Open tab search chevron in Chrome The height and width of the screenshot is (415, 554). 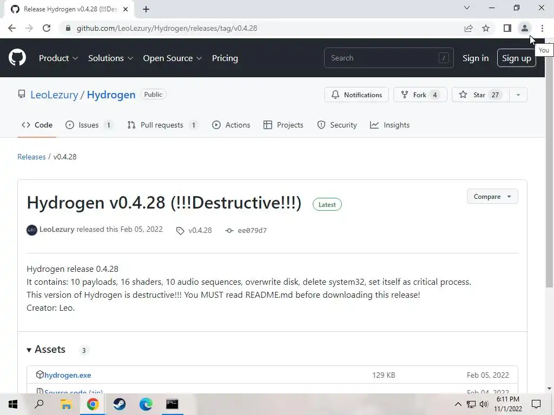467,8
